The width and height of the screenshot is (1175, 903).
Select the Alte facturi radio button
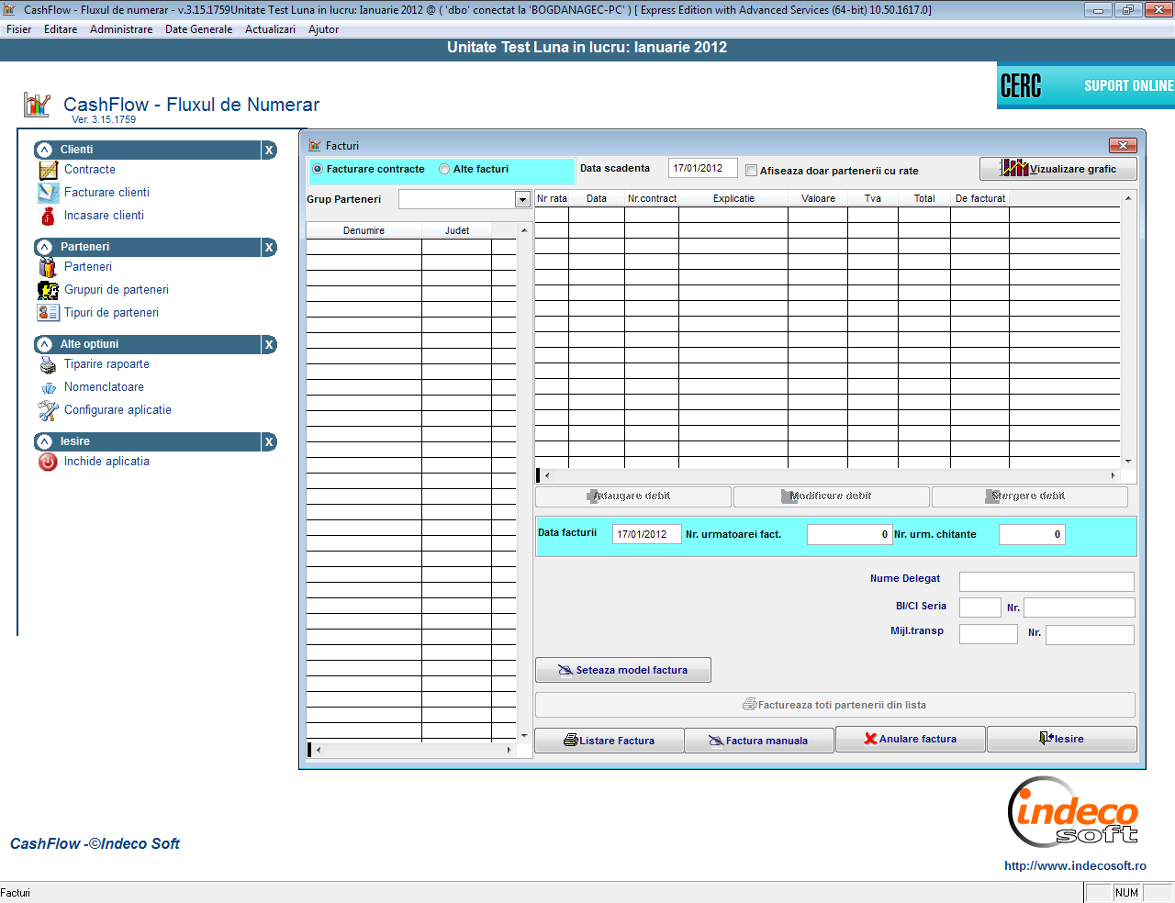(x=444, y=169)
